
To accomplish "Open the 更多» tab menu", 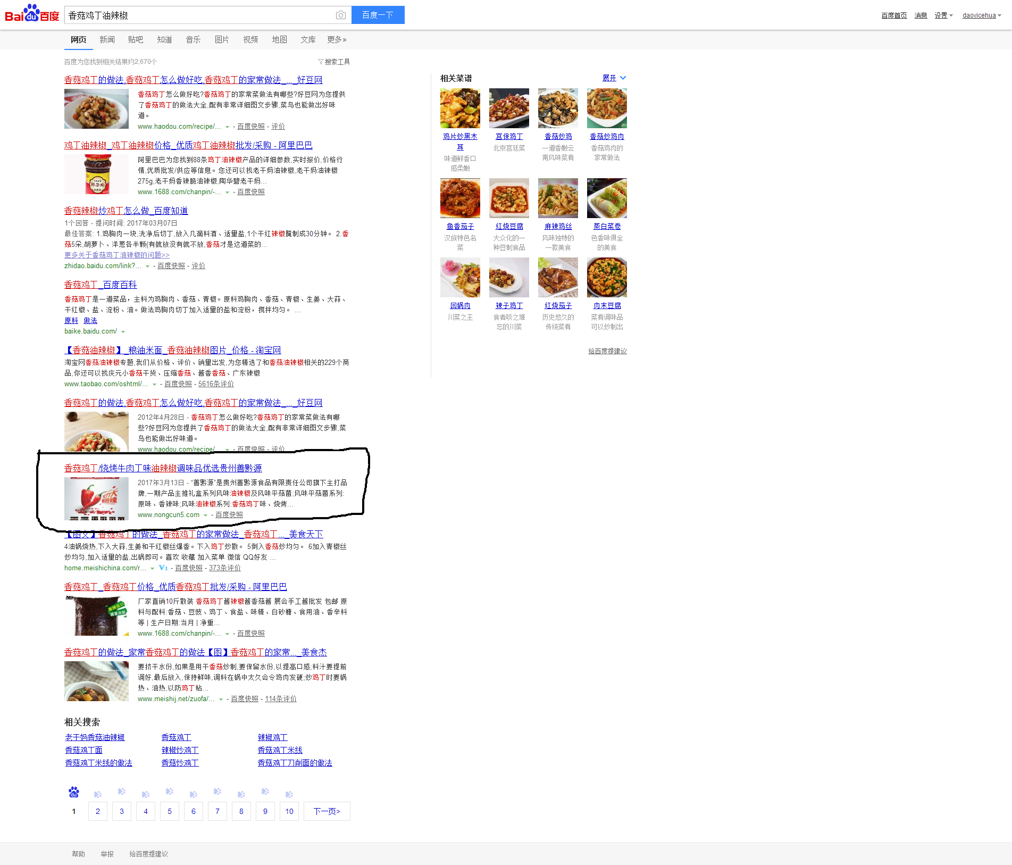I will pos(337,39).
